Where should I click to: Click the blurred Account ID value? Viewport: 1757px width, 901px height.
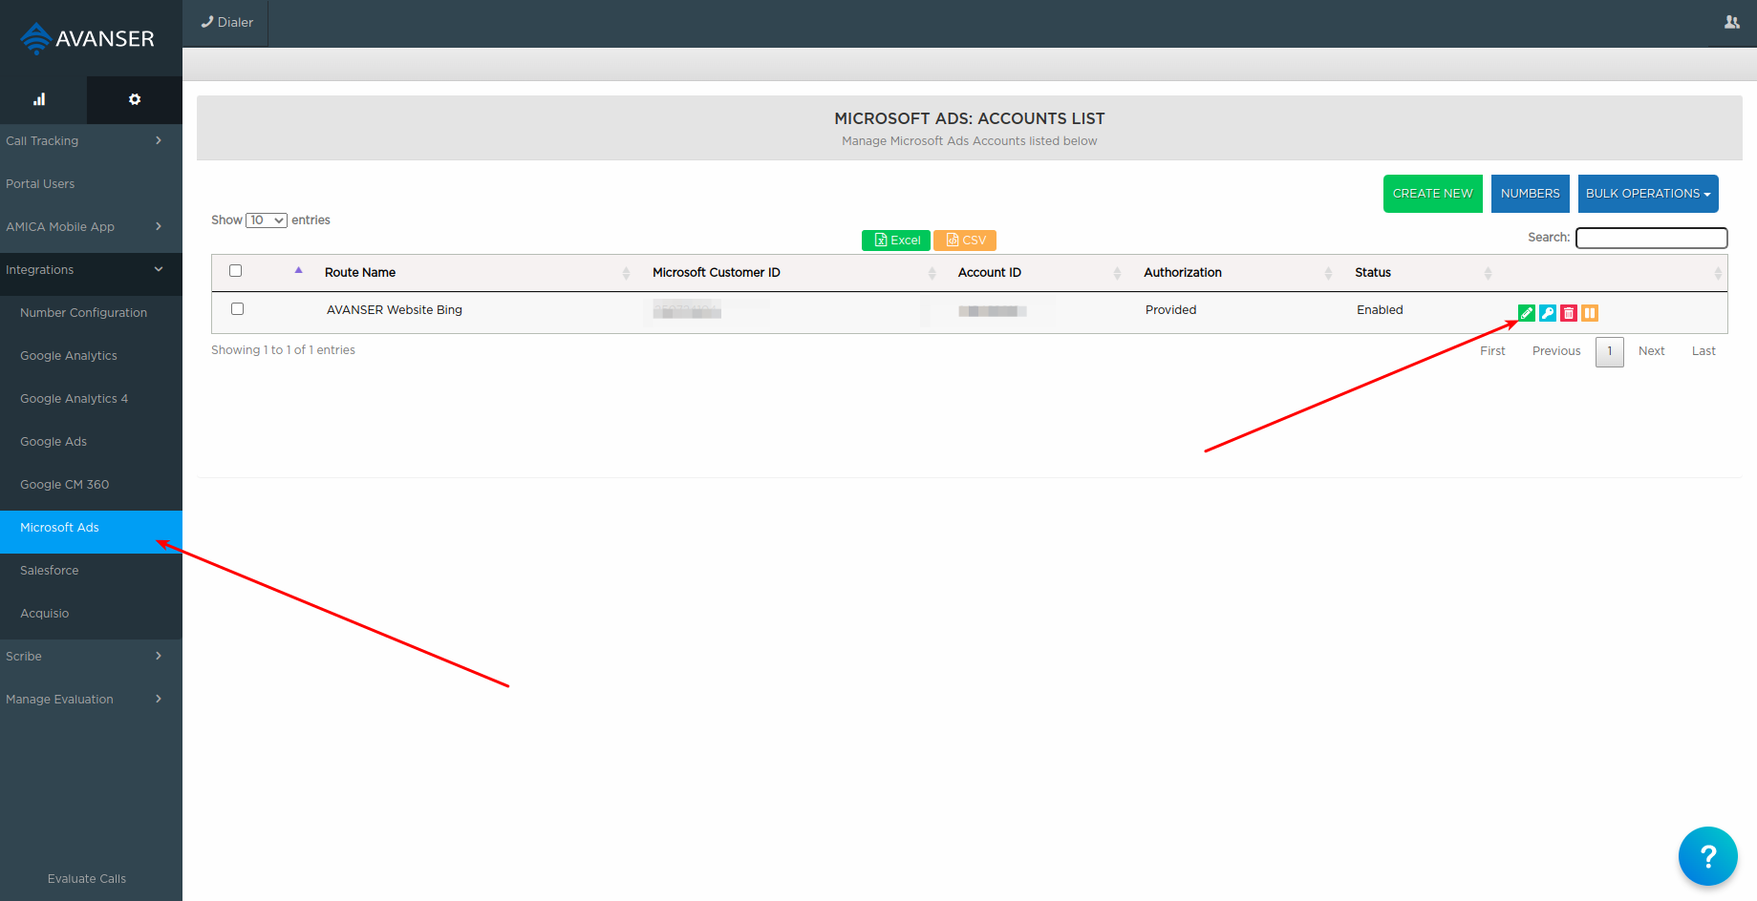coord(993,311)
